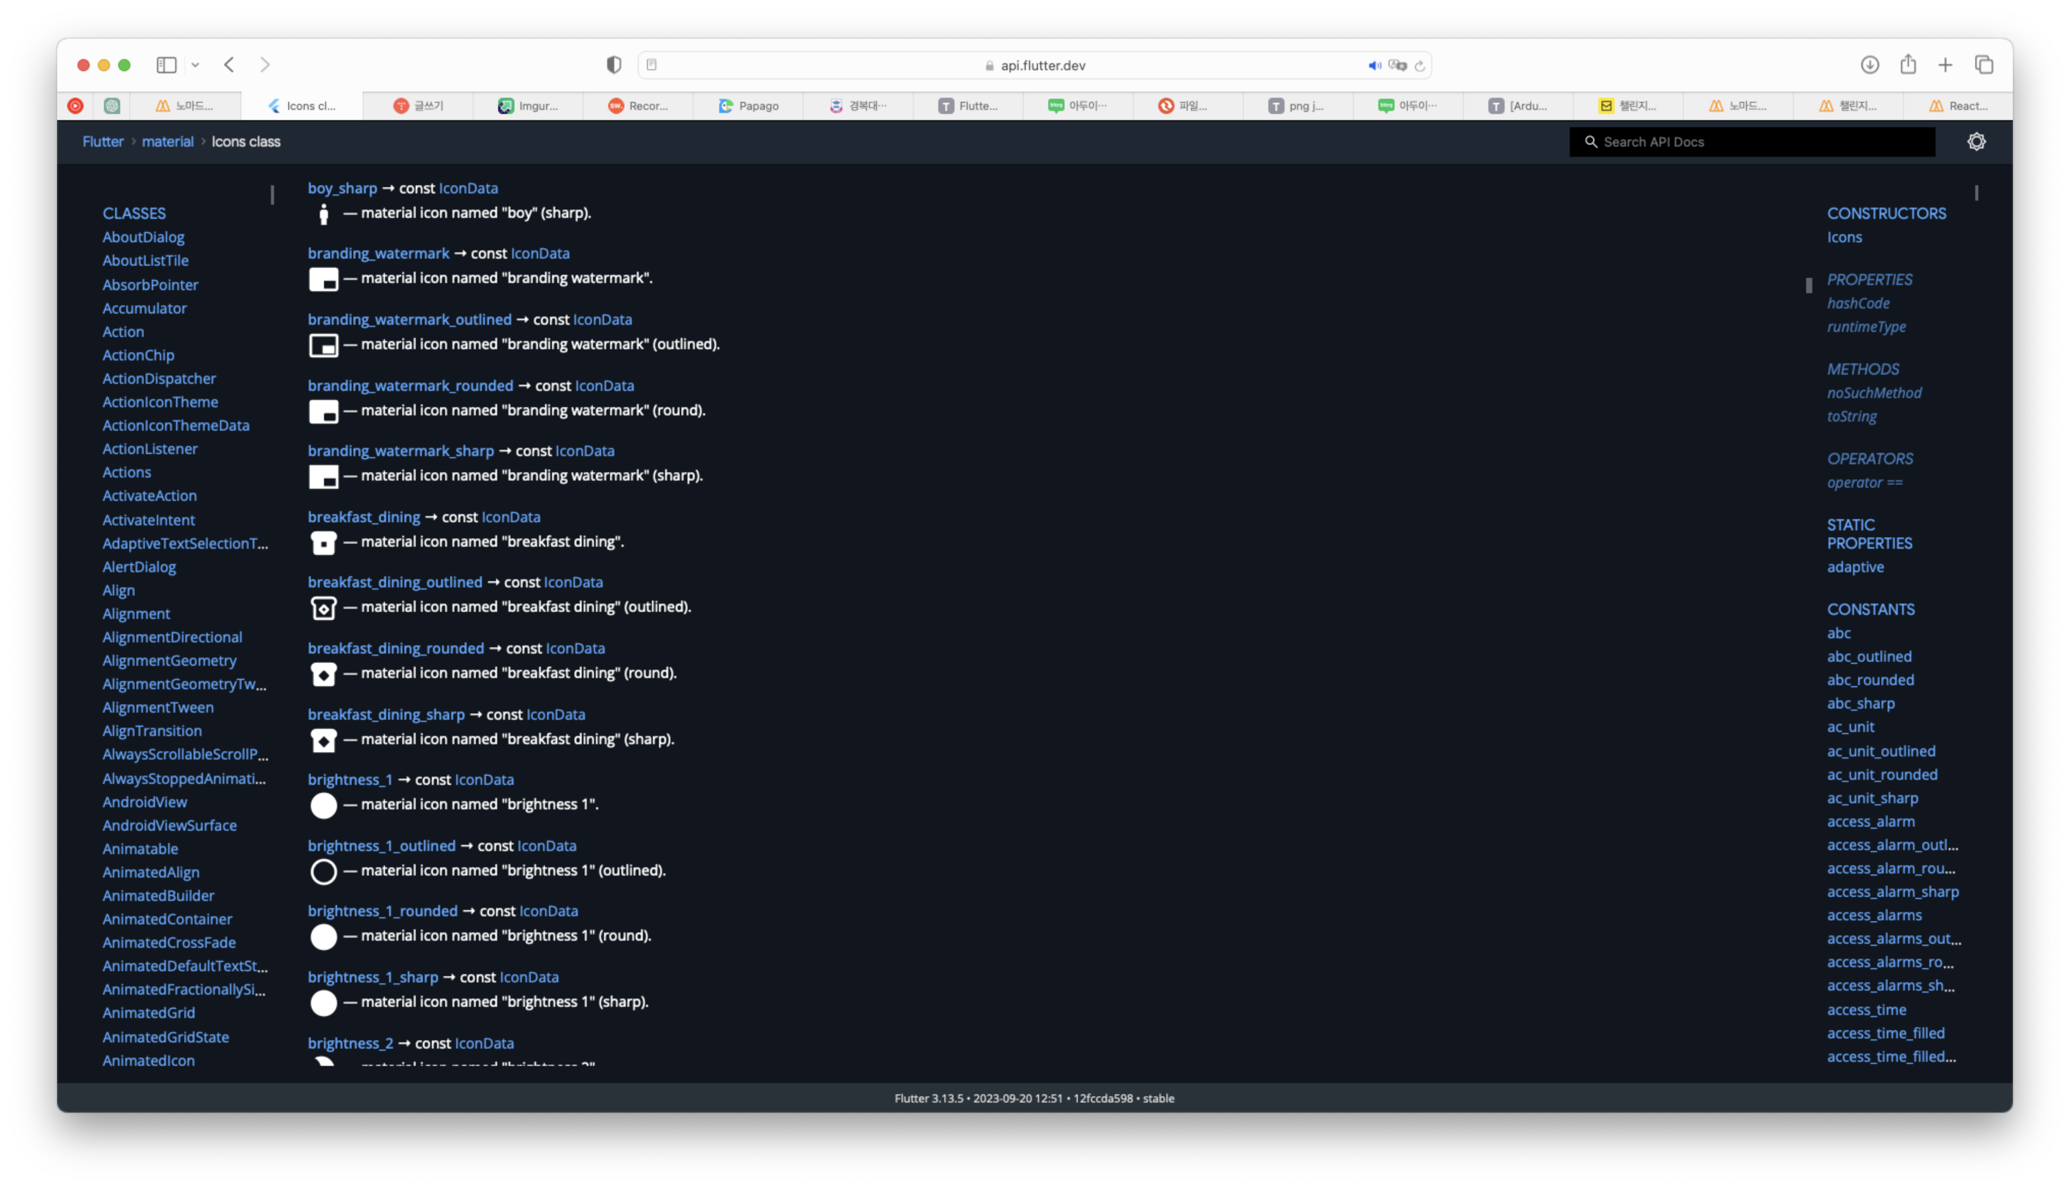Click the Safari sidebar toggle icon
This screenshot has height=1188, width=2070.
point(167,65)
